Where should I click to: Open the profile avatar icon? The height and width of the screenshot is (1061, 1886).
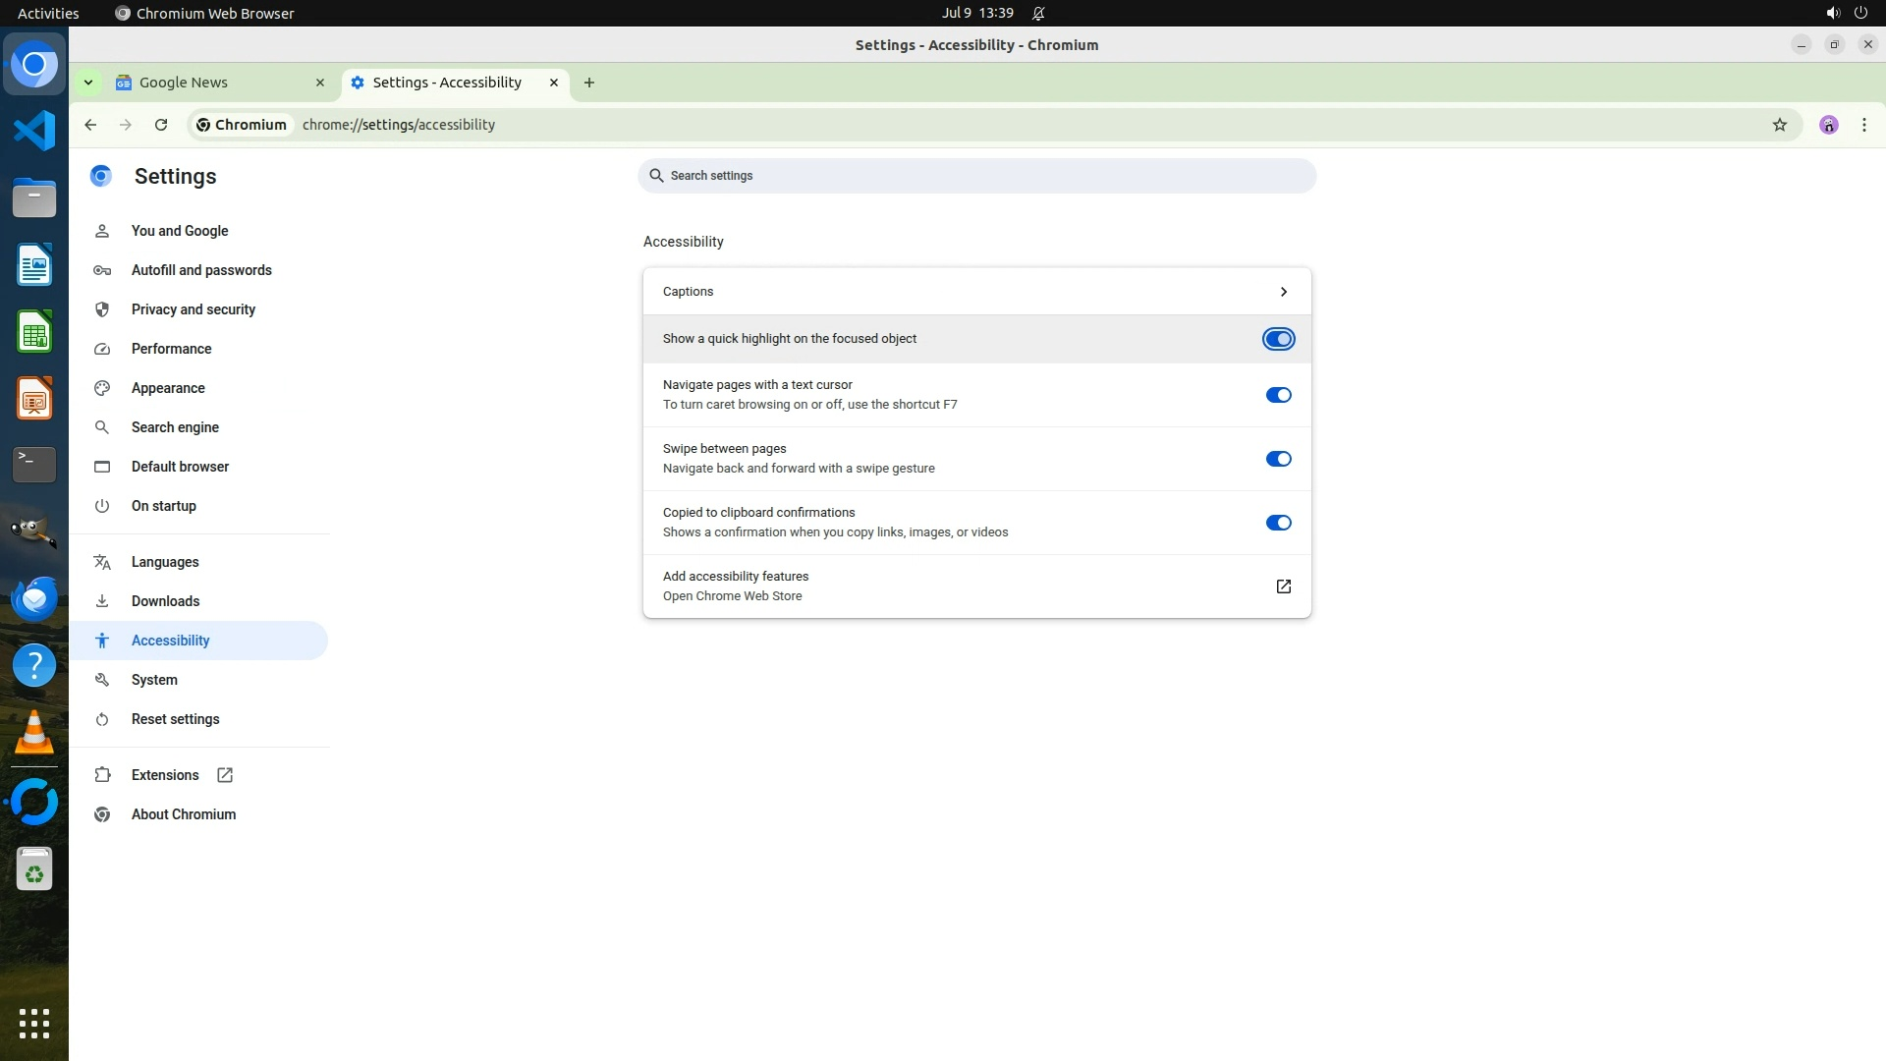[x=1828, y=125]
